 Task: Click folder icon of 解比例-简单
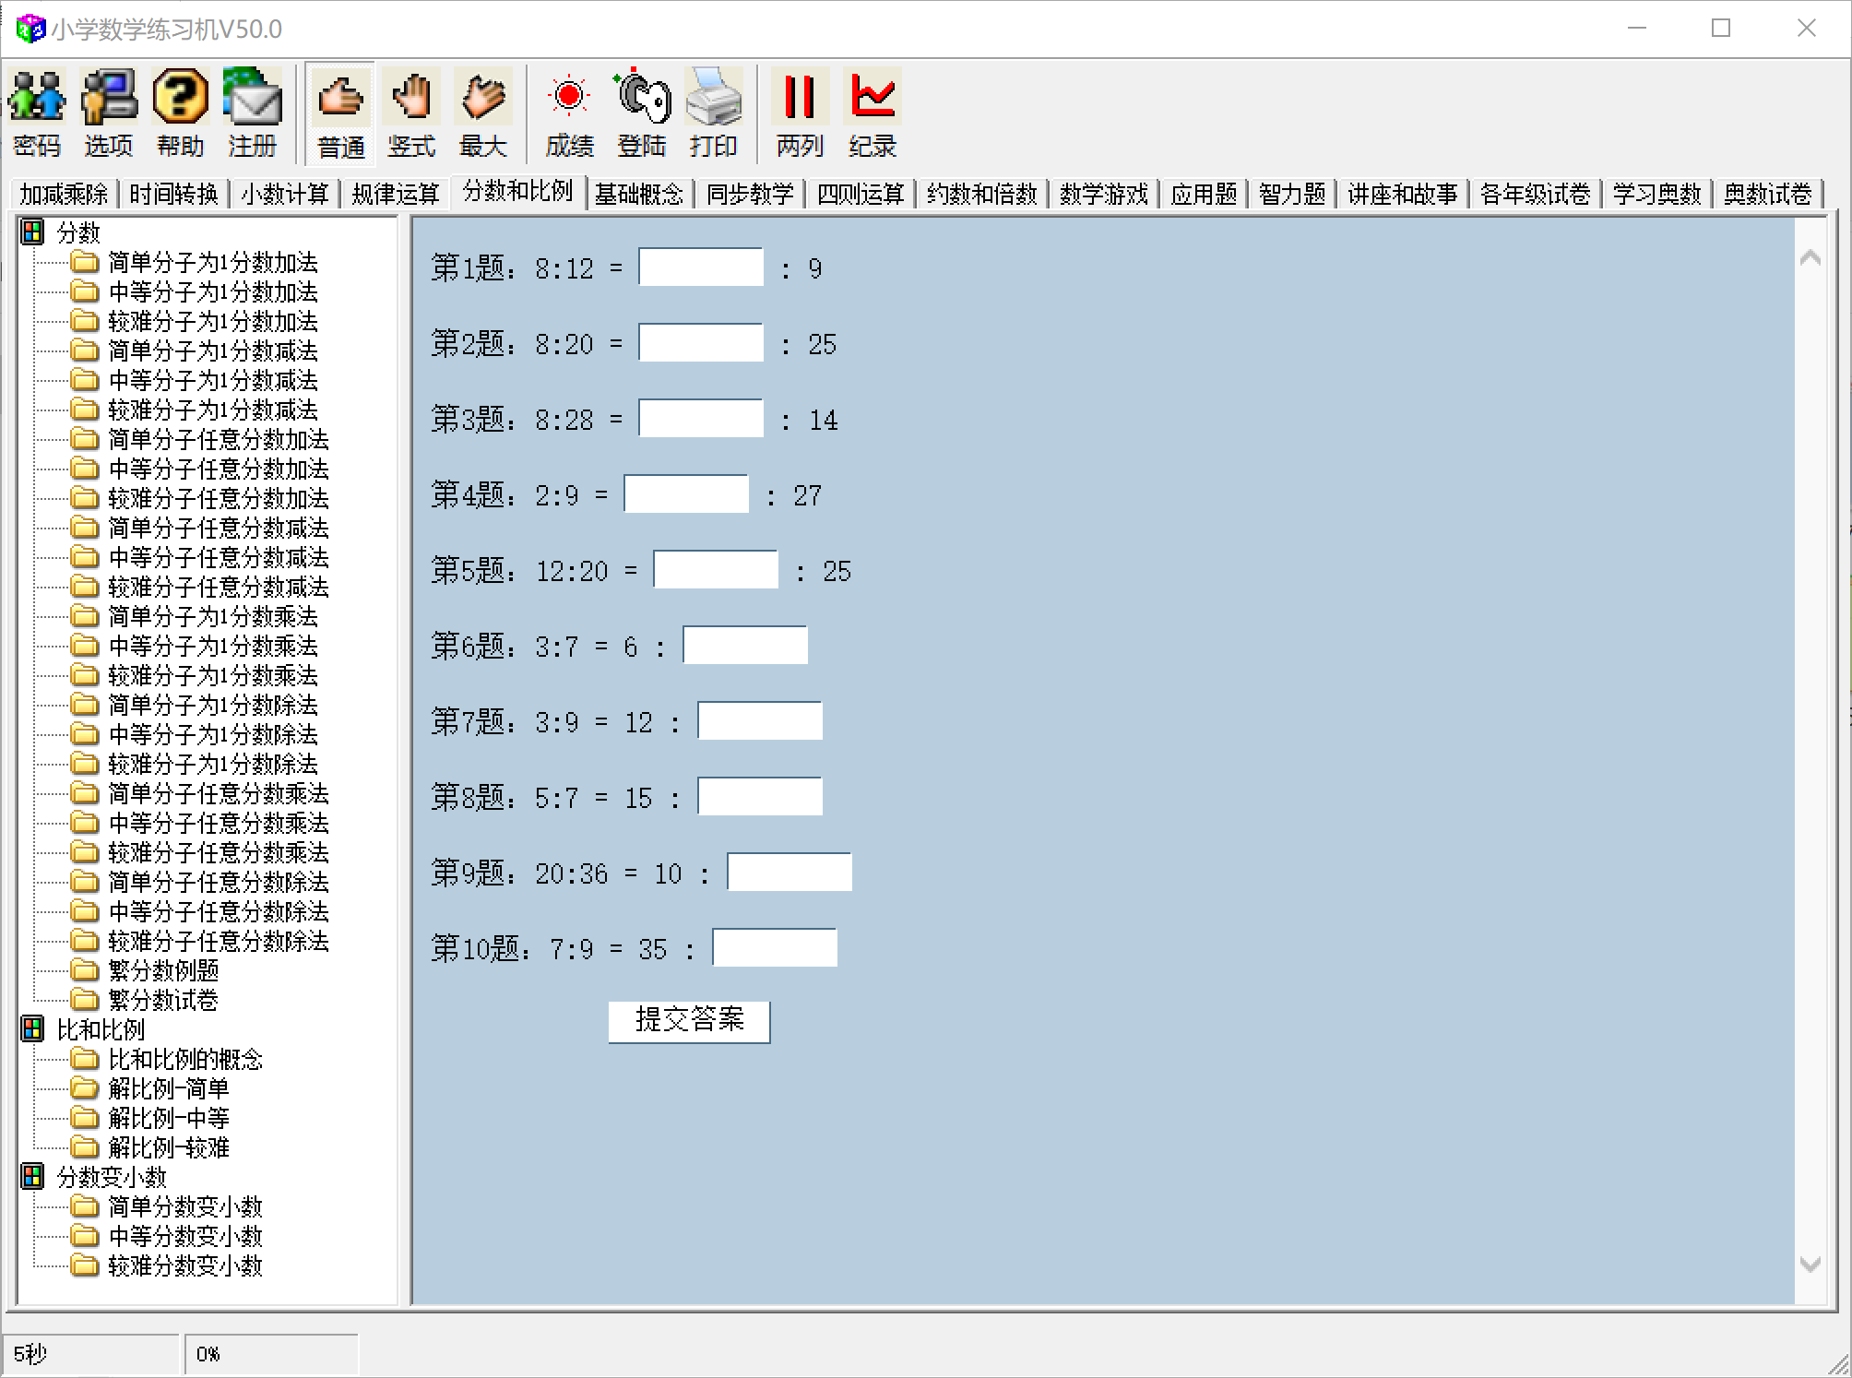point(85,1087)
